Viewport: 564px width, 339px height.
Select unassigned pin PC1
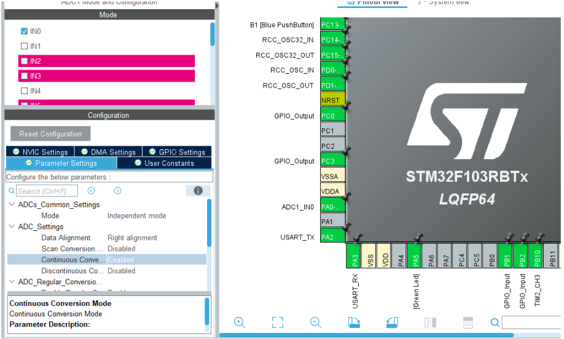click(333, 130)
